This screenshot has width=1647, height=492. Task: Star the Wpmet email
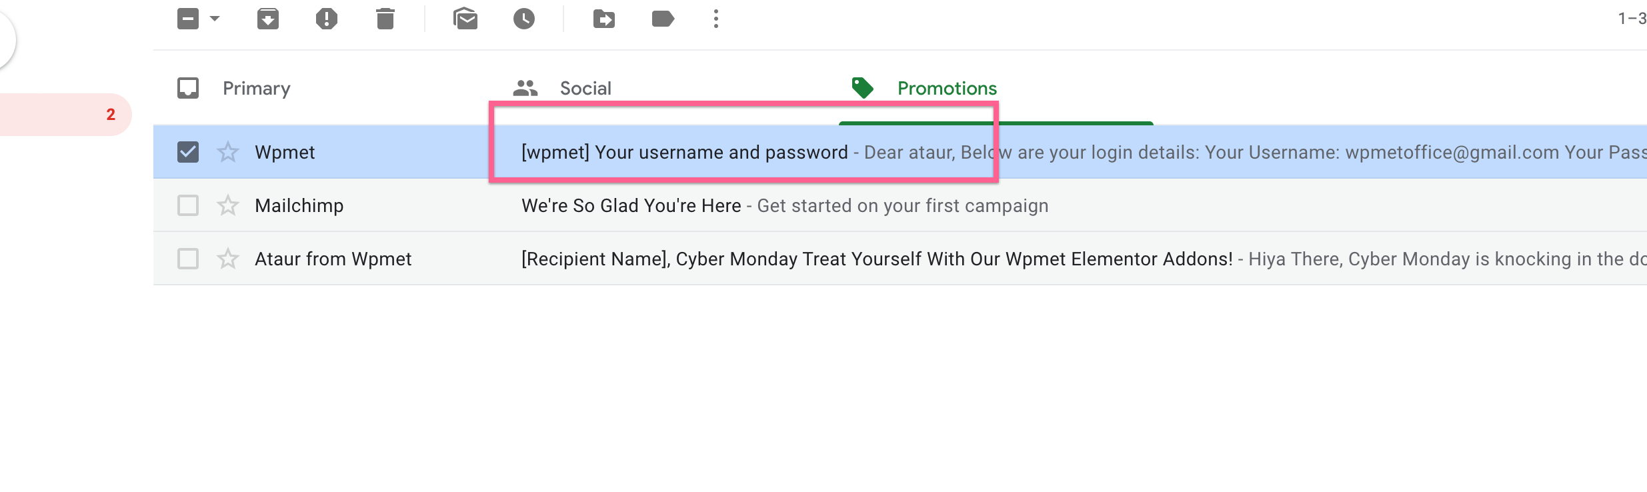click(x=228, y=152)
